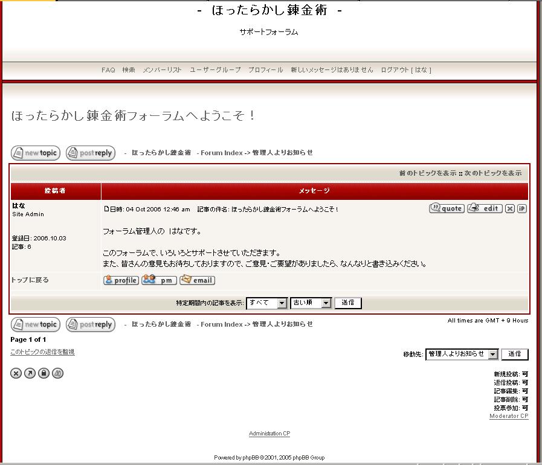Click the pm private message button
Screen dimensions: 542x465
pos(159,280)
